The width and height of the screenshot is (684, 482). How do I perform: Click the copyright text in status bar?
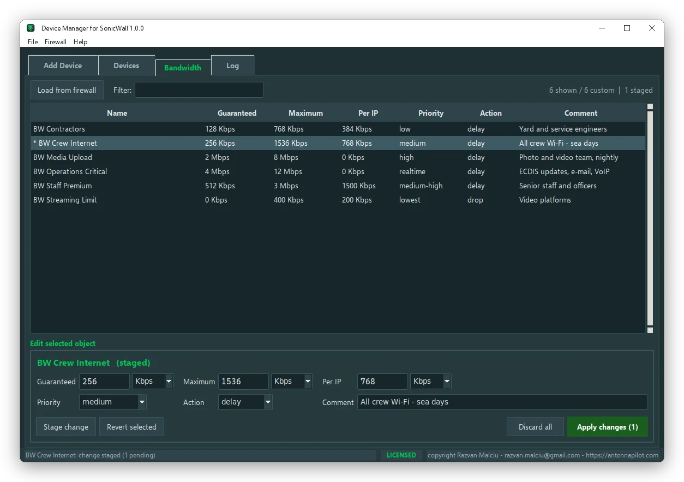[x=543, y=455]
